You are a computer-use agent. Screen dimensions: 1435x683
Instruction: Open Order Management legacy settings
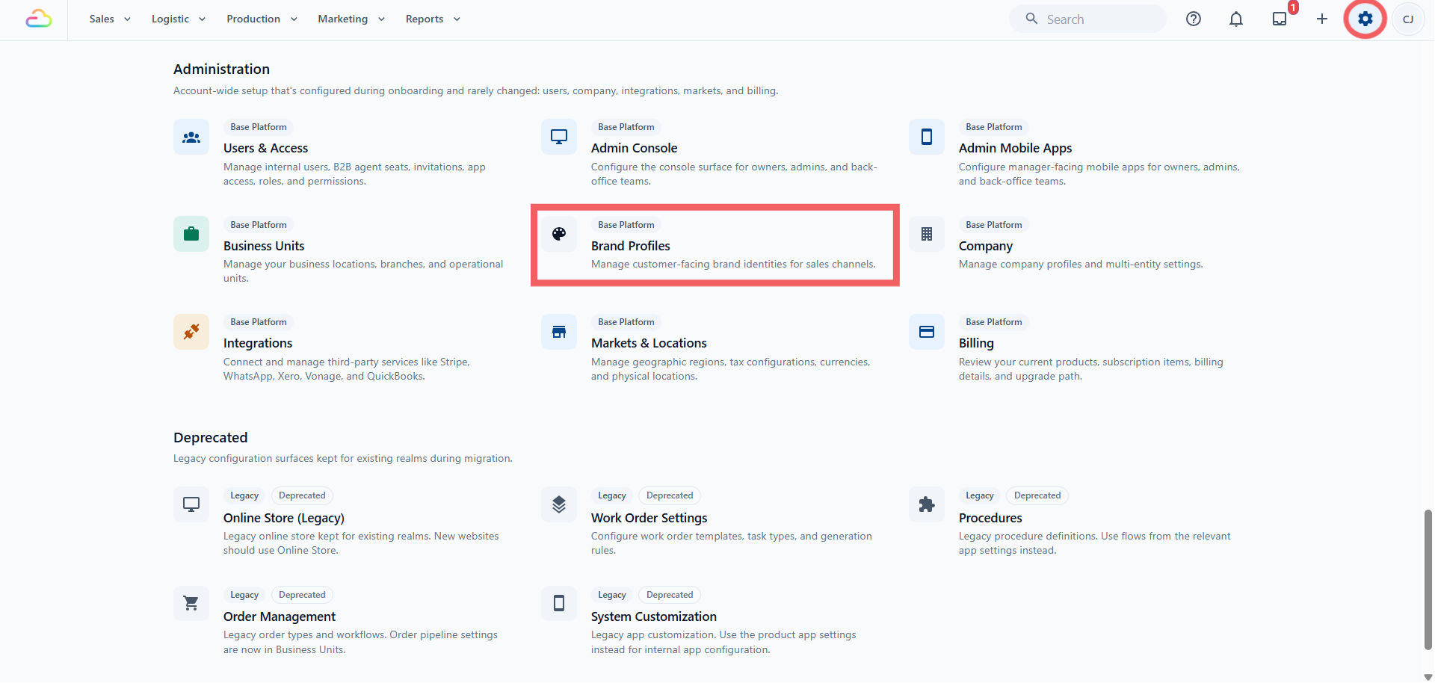click(x=280, y=616)
